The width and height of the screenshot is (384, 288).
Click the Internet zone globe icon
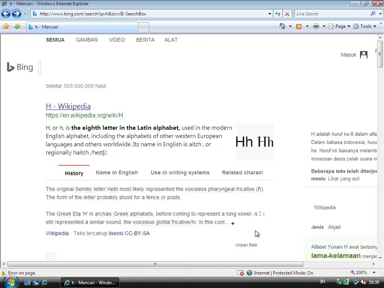[249, 273]
